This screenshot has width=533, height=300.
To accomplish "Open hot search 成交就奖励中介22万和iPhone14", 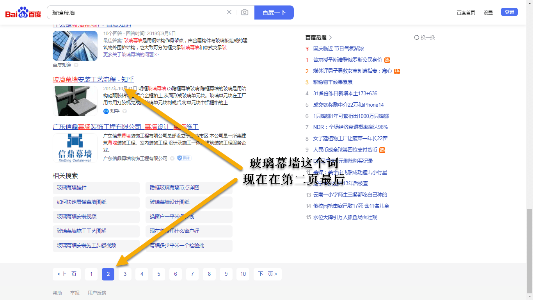I will [x=348, y=105].
